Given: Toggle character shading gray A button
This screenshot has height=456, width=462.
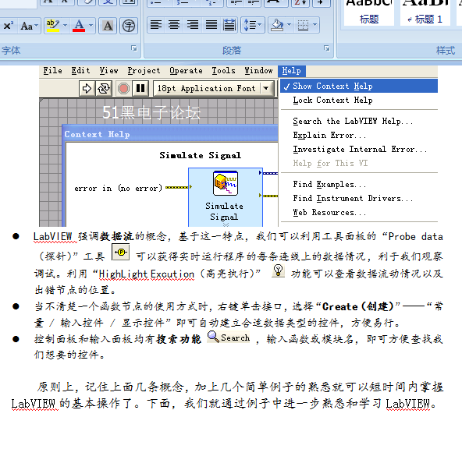Looking at the screenshot, I should [x=108, y=26].
